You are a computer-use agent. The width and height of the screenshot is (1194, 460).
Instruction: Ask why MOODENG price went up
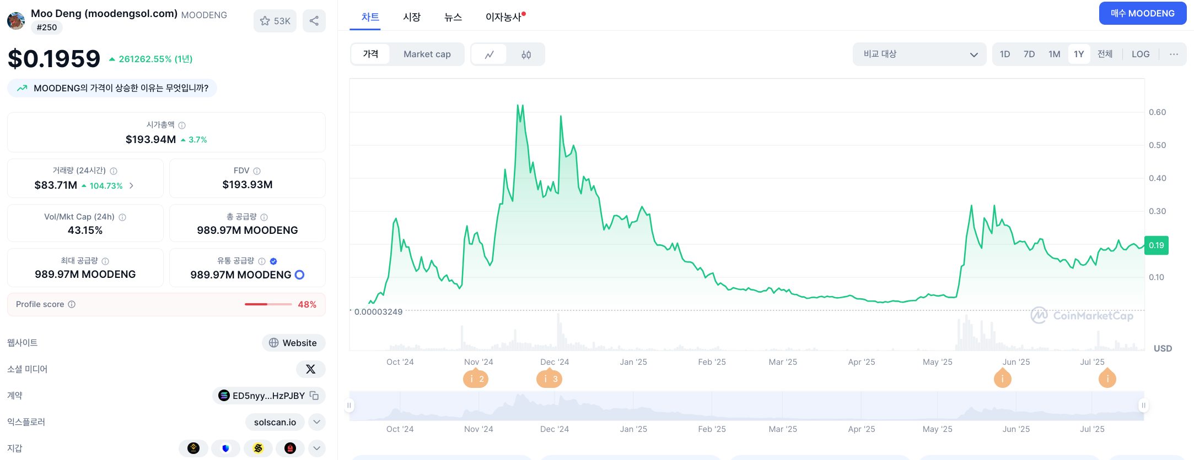pos(112,88)
